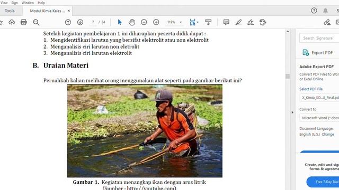Viewport: 339px width, 190px height.
Task: Click Export PDF tool icon
Action: pyautogui.click(x=306, y=53)
